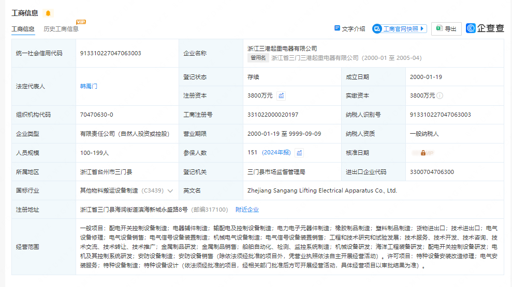Click the bell icon next to 工商信息 title

pyautogui.click(x=48, y=13)
